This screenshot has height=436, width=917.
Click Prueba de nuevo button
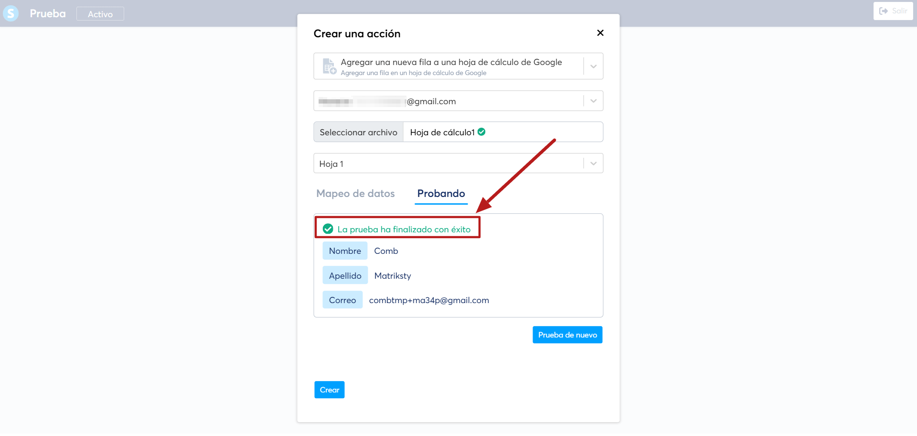point(567,335)
